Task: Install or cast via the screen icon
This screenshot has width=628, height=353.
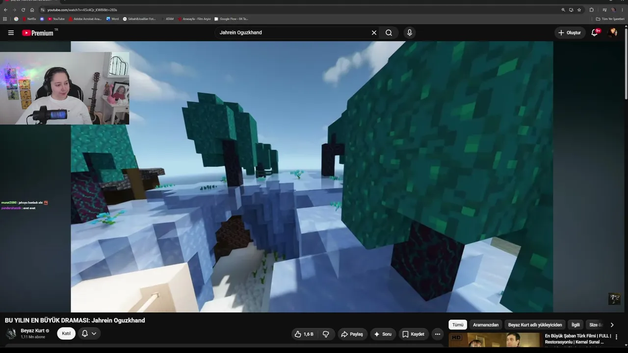Action: [x=571, y=10]
